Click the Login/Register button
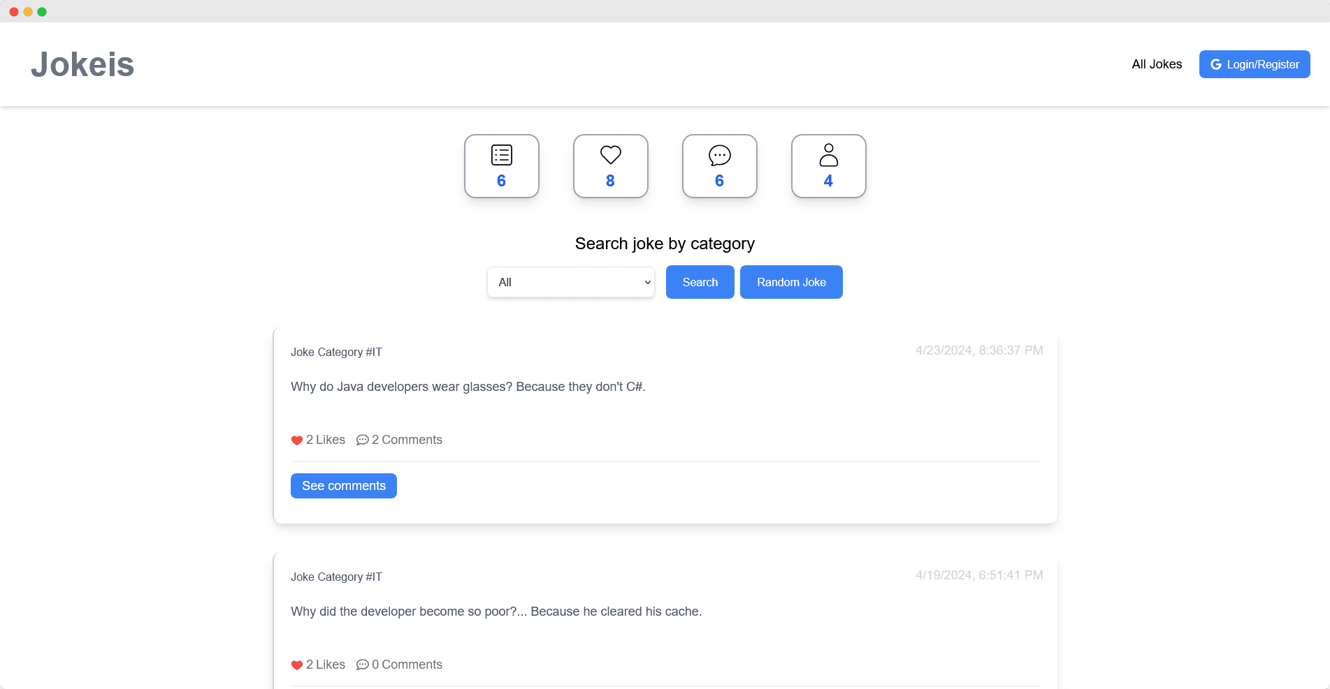The image size is (1330, 689). point(1255,64)
